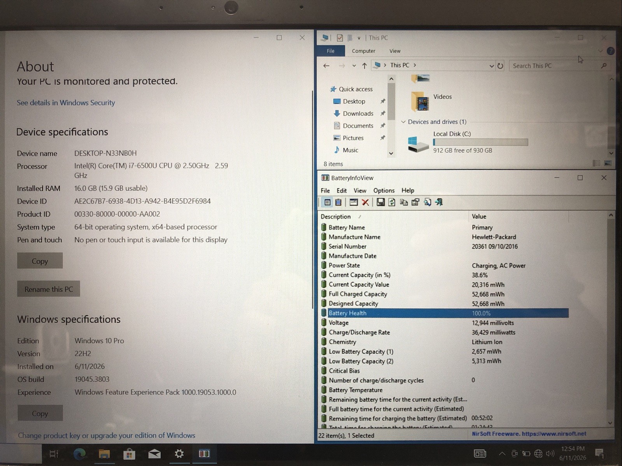Select Pictures in Quick access
Screen dimensions: 622x466
pos(353,138)
